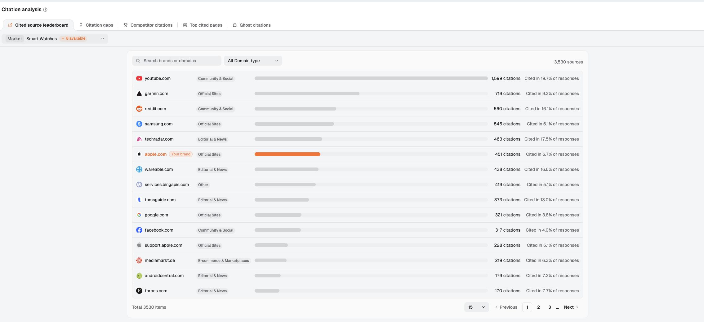
Task: Expand the All Domain type filter
Action: coord(253,61)
